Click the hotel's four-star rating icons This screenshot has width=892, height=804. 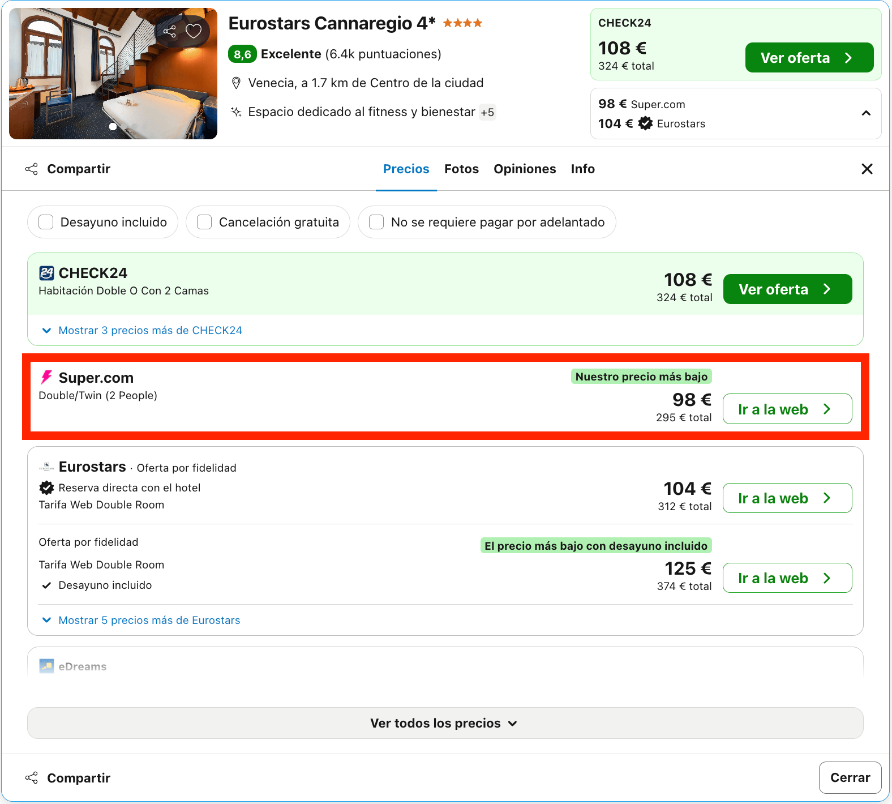point(462,23)
